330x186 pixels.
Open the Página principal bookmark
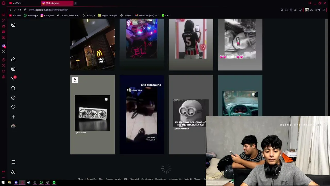click(x=108, y=16)
